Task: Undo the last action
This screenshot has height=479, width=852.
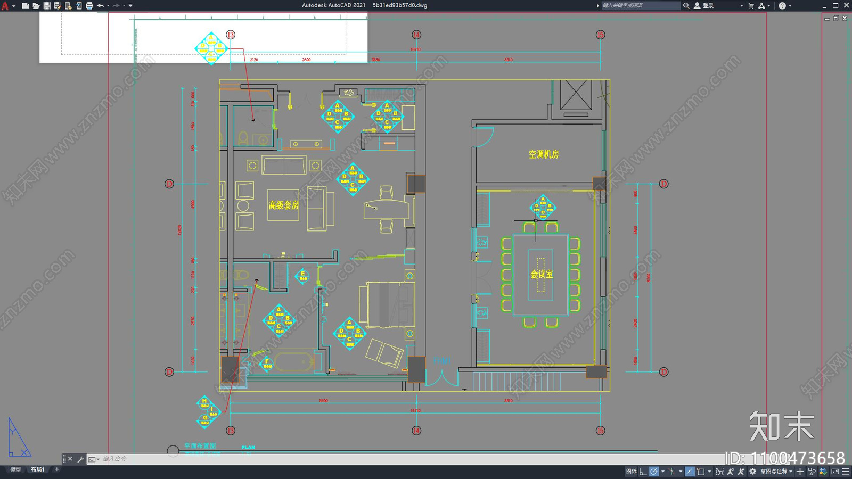Action: coord(100,5)
